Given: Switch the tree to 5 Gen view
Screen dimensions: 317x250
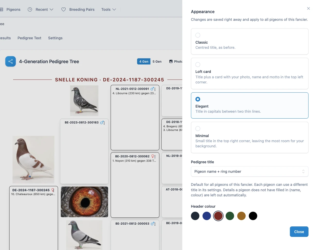Looking at the screenshot, I should point(157,62).
